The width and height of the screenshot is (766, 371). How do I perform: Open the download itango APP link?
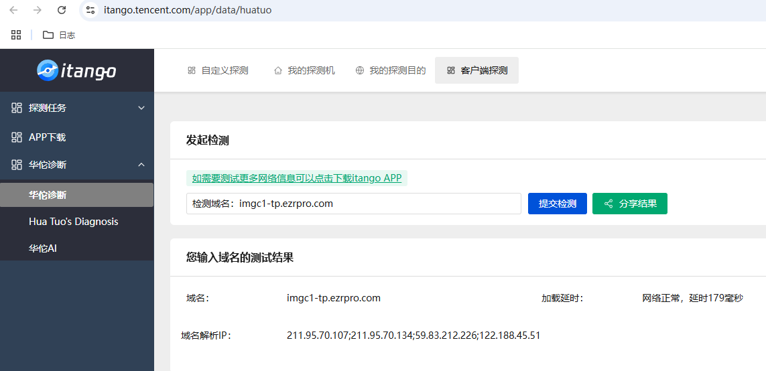(x=296, y=178)
